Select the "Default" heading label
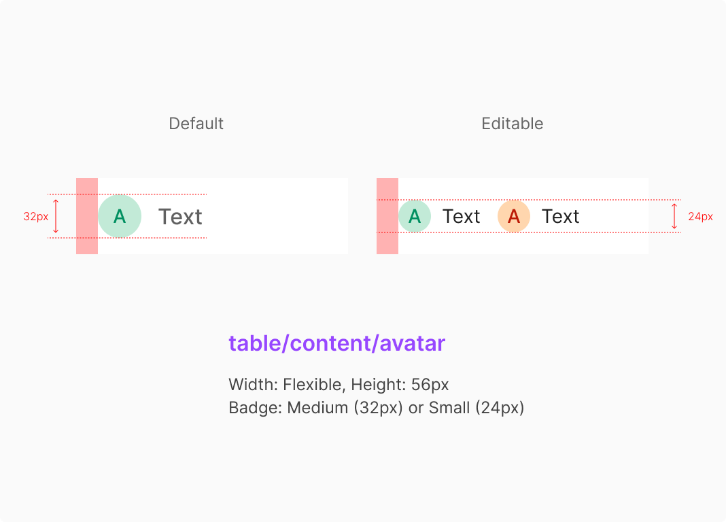726x522 pixels. (196, 124)
